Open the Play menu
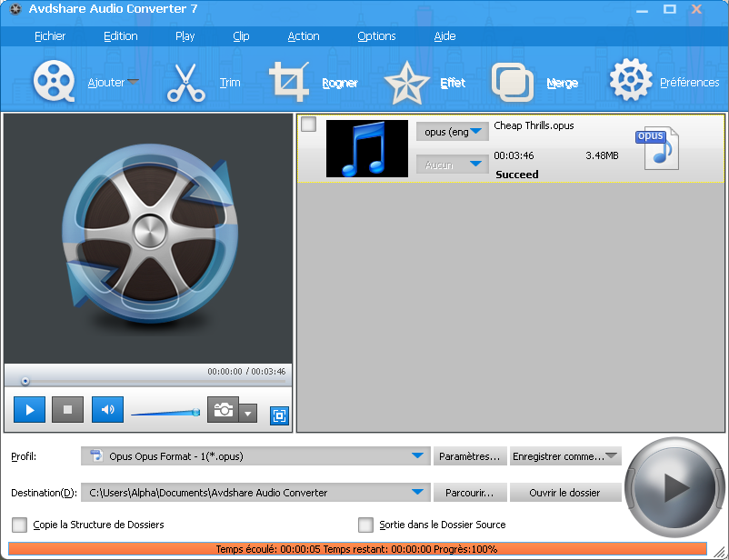729x560 pixels. click(185, 36)
